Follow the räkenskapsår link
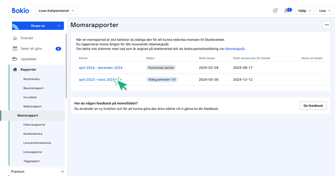 pos(234,49)
